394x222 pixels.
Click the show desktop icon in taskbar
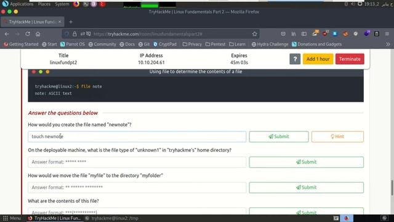[336, 218]
